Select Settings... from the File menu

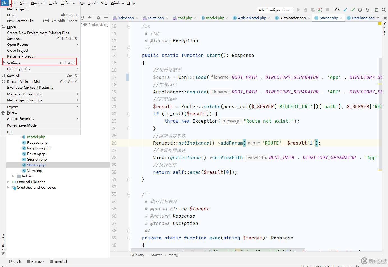[x=15, y=63]
